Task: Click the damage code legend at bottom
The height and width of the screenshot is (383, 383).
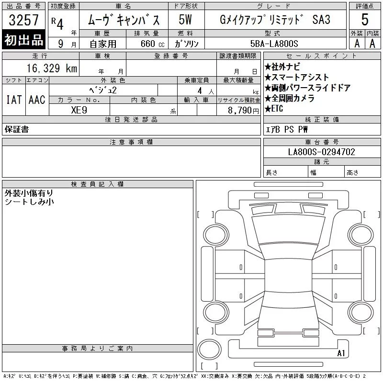Action: click(184, 376)
